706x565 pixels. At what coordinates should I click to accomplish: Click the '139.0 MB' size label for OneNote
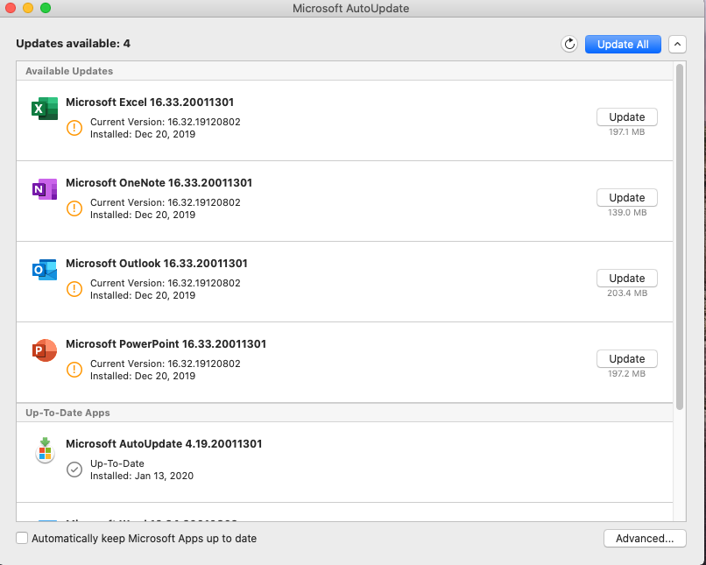(x=627, y=213)
